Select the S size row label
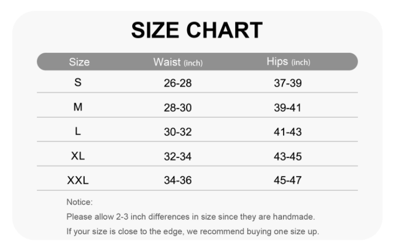 (78, 83)
